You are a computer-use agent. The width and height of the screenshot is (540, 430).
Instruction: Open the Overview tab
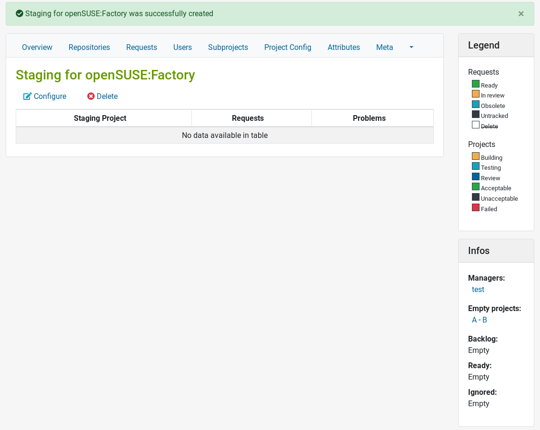tap(37, 47)
